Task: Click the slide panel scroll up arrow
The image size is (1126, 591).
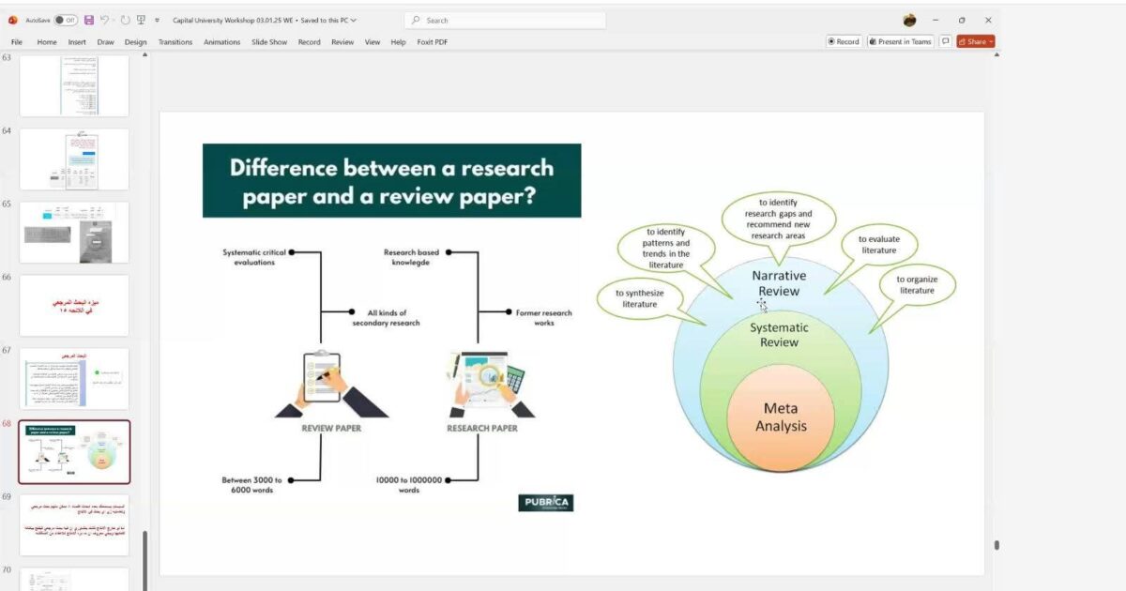Action: pos(145,55)
